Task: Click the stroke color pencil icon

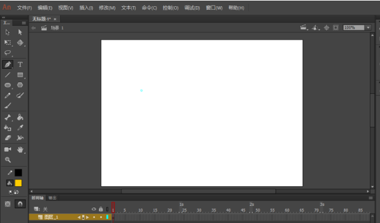Action: [10, 173]
